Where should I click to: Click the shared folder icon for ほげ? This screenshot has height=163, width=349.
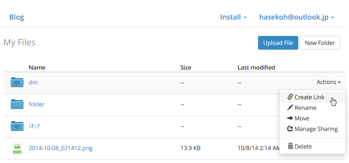click(x=17, y=126)
